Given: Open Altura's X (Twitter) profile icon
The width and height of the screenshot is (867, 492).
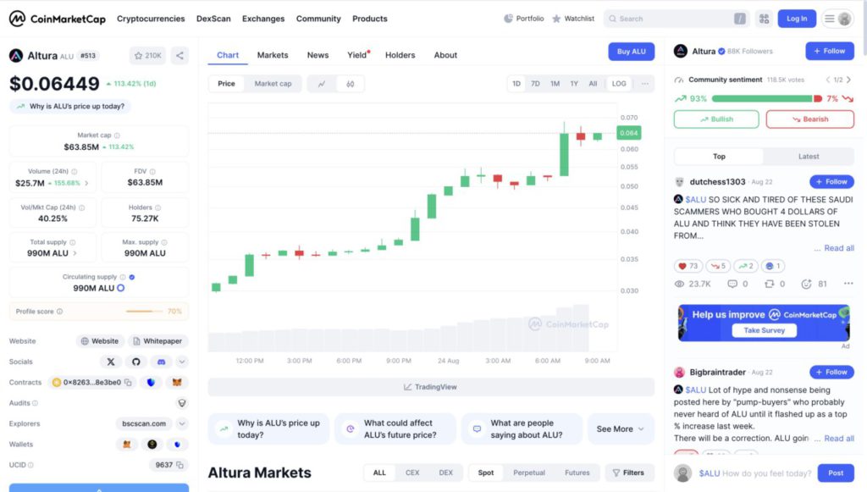Looking at the screenshot, I should point(110,362).
